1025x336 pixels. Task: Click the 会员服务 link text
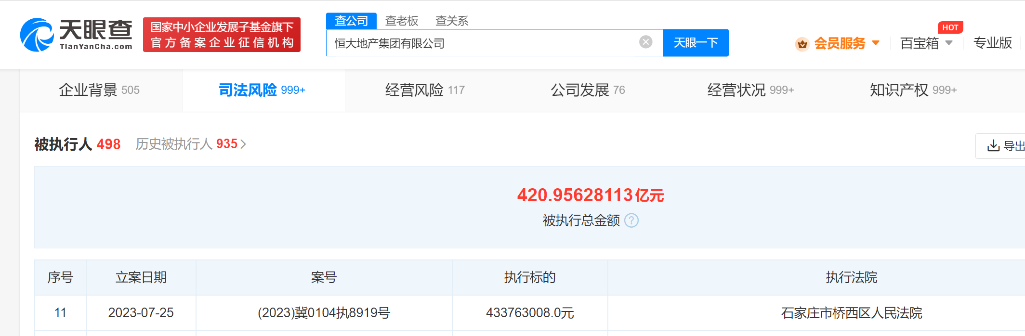pyautogui.click(x=840, y=43)
